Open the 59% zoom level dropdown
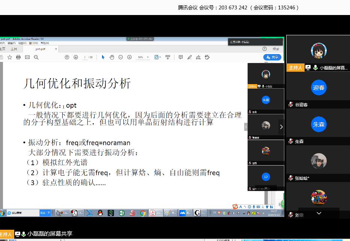The height and width of the screenshot is (241, 350). (x=148, y=57)
